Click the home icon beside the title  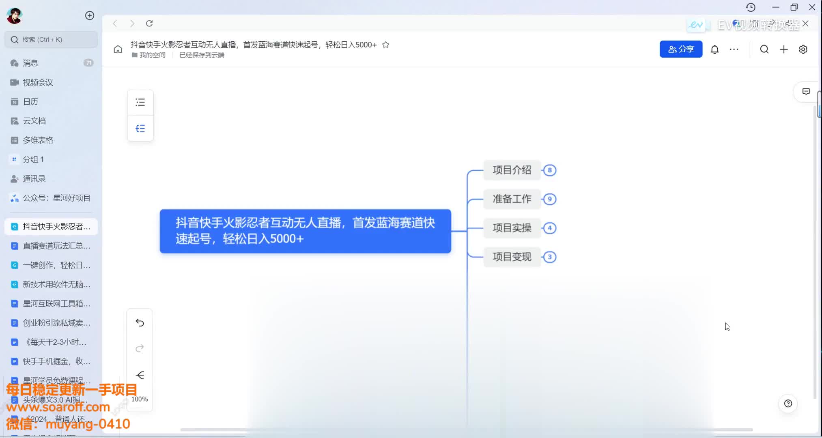click(x=118, y=49)
